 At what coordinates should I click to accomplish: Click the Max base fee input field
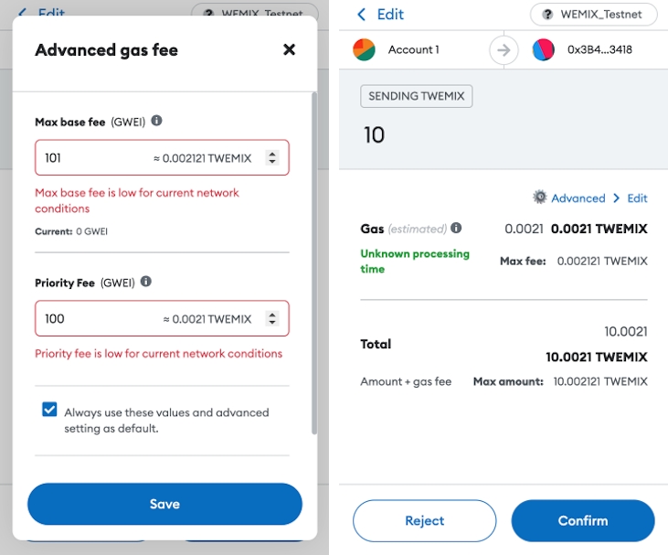click(162, 157)
